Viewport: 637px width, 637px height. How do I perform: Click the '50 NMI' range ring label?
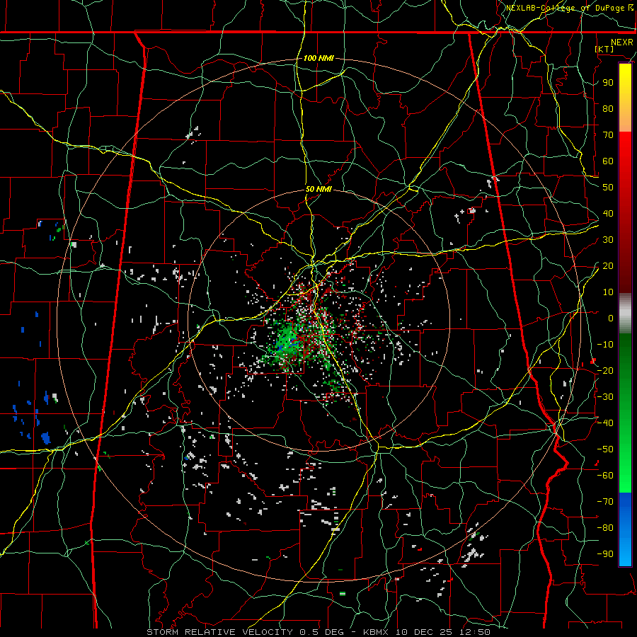coord(318,189)
